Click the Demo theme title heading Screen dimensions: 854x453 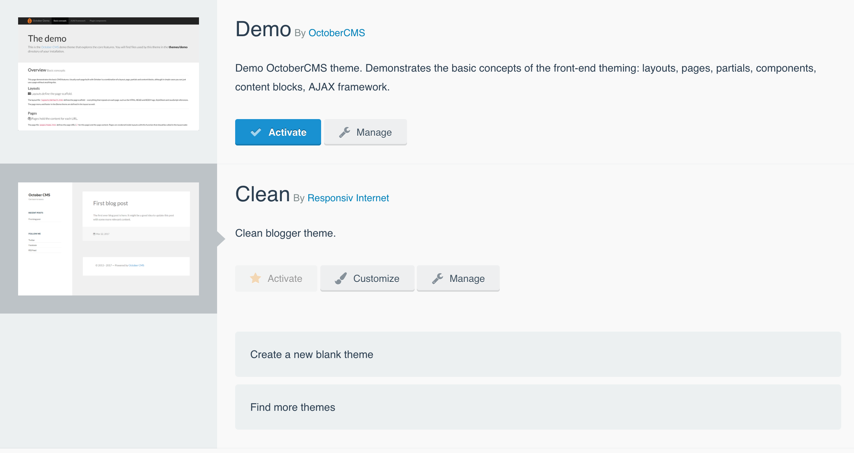(263, 29)
